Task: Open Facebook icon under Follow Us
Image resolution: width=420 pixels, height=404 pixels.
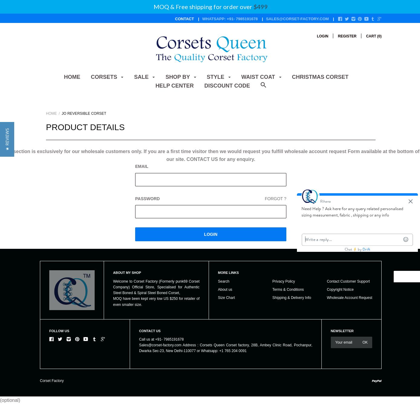Action: [51, 339]
